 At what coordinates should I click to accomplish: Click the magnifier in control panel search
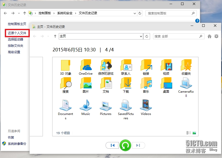coord(193,13)
